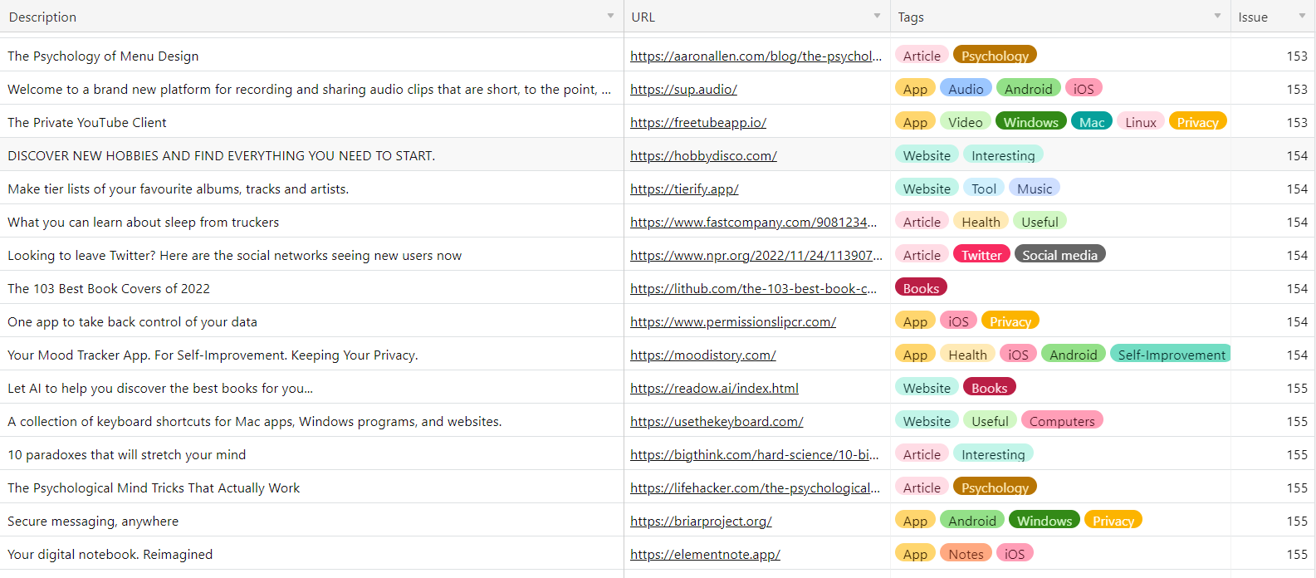Select 'Welcome to a brand new platform' cell
Screen dimensions: 1316x578
(x=311, y=88)
